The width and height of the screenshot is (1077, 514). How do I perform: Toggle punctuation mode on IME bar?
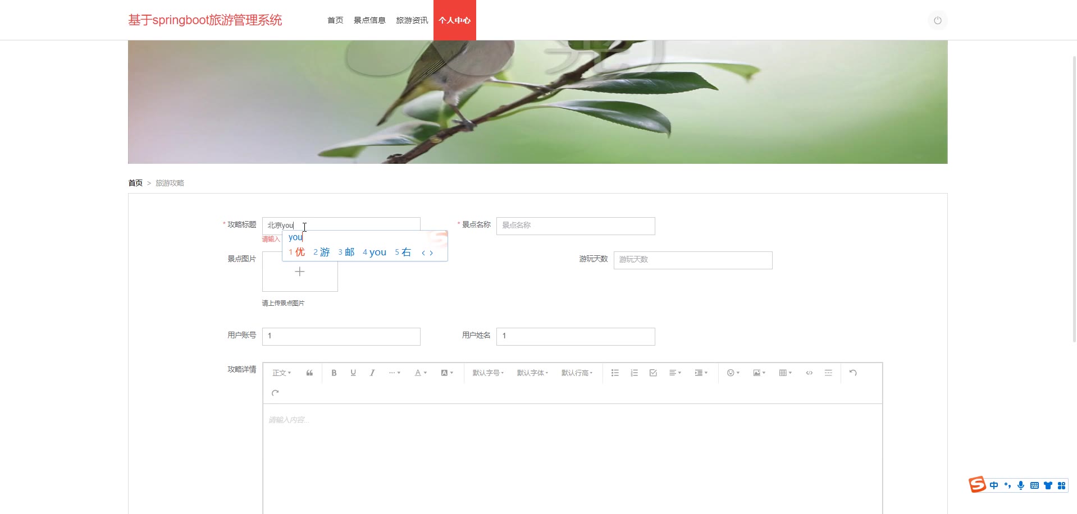coord(1007,485)
